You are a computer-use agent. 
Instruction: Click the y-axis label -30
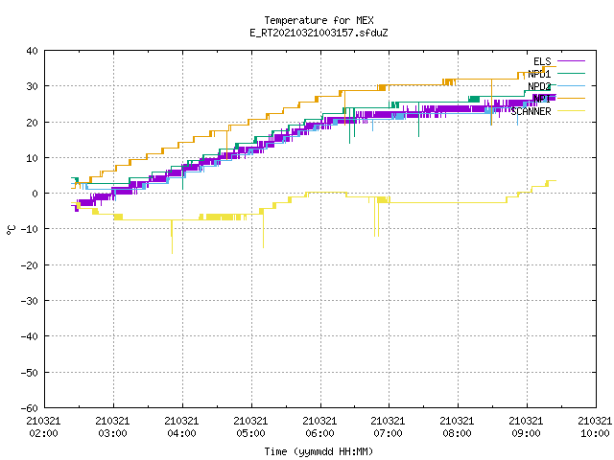click(x=30, y=301)
